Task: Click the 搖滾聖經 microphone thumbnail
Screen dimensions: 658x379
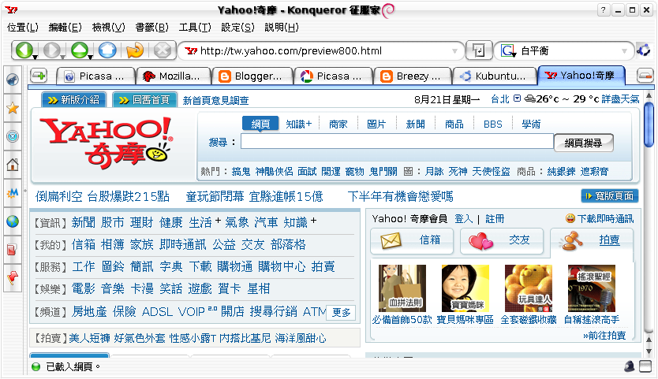Action: pos(591,288)
